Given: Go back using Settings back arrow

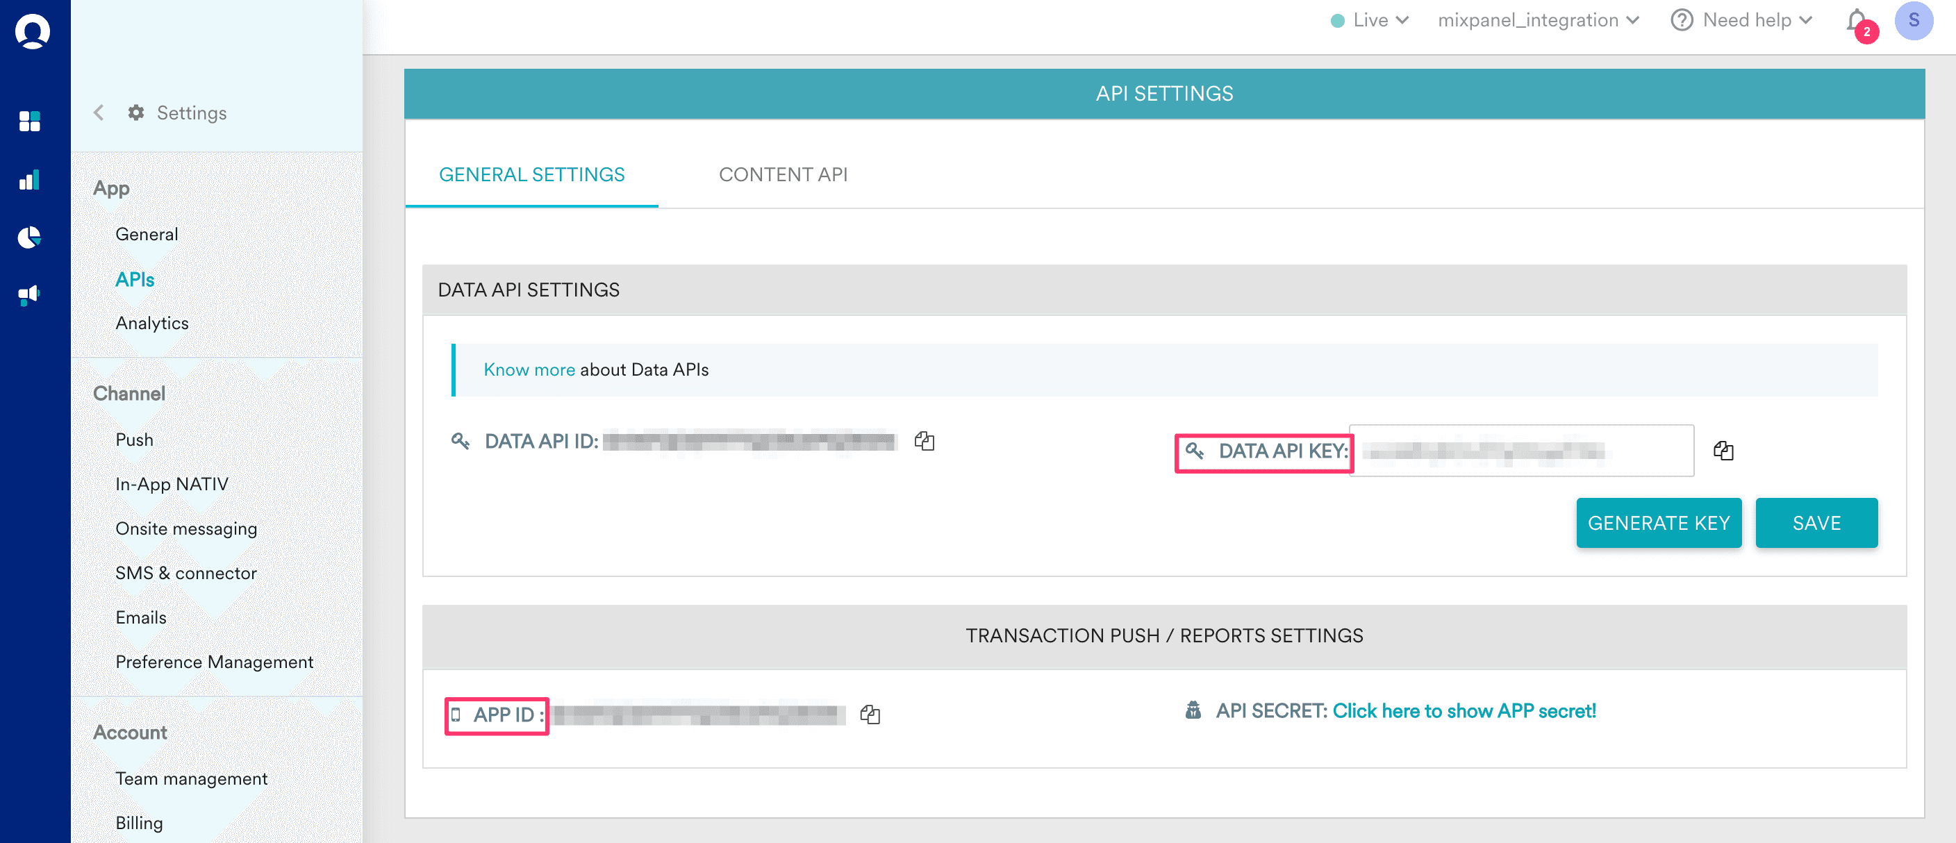Looking at the screenshot, I should click(99, 113).
